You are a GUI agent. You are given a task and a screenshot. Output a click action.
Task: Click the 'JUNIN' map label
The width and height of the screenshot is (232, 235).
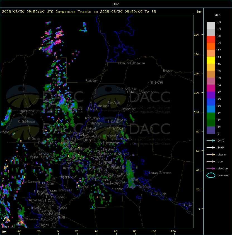tap(103, 170)
